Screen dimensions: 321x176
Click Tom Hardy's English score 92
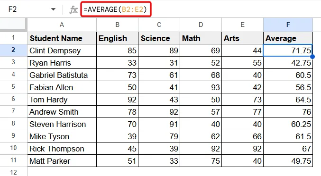(117, 100)
